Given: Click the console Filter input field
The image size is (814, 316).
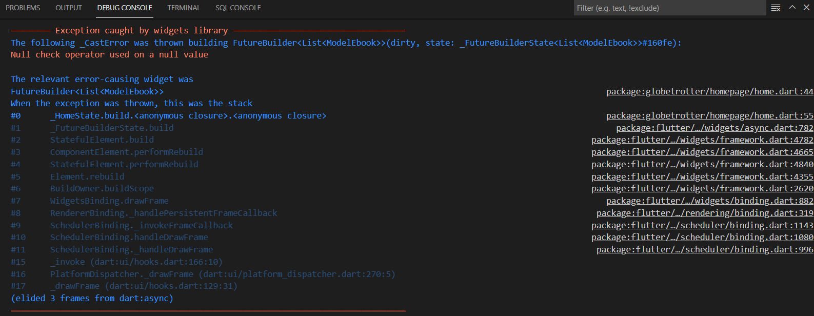Looking at the screenshot, I should pyautogui.click(x=669, y=8).
